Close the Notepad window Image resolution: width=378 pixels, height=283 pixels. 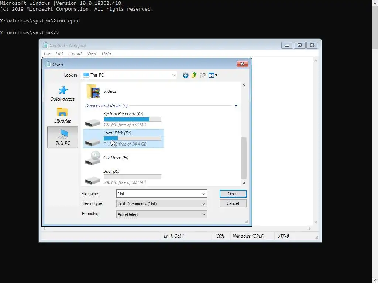tap(312, 45)
